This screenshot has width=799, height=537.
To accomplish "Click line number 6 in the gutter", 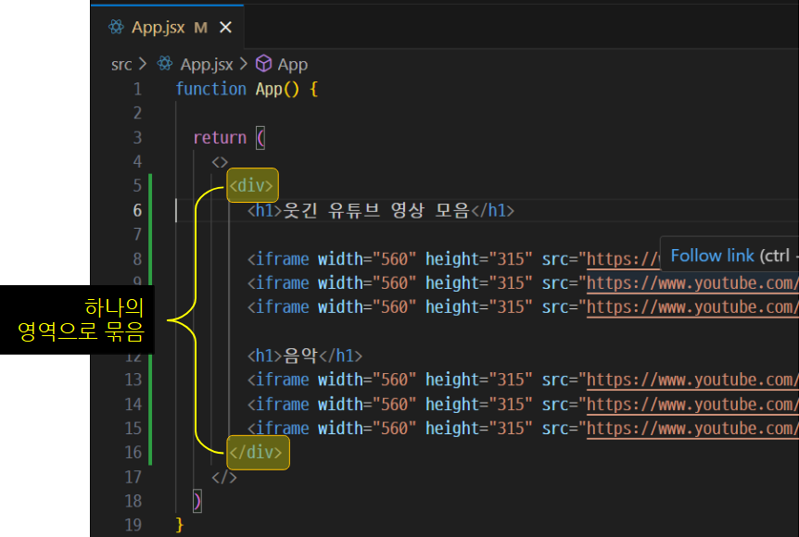I will (x=137, y=210).
